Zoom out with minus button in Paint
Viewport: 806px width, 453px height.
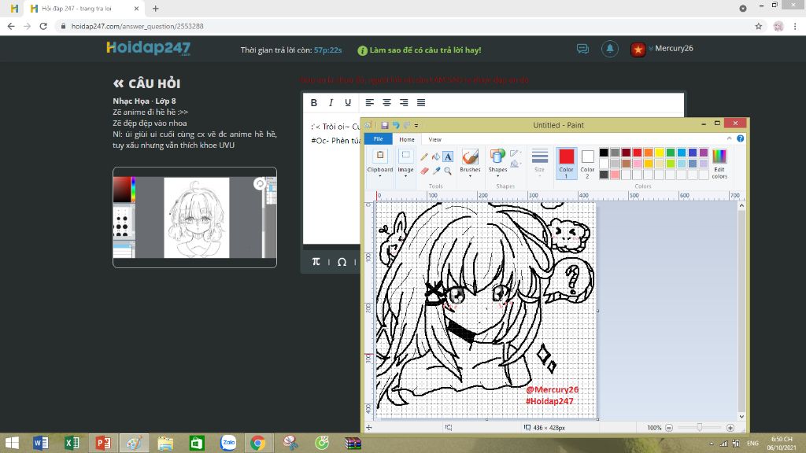669,427
